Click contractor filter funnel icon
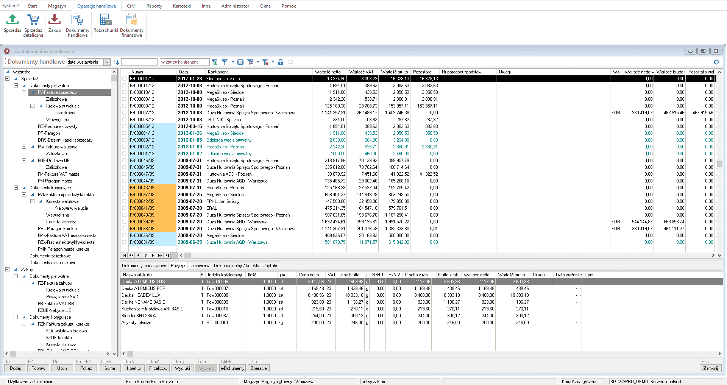Image resolution: width=727 pixels, height=385 pixels. (215, 62)
